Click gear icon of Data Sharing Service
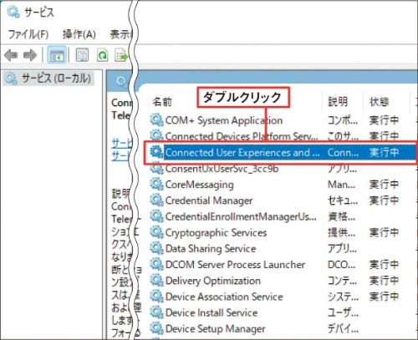 click(156, 248)
